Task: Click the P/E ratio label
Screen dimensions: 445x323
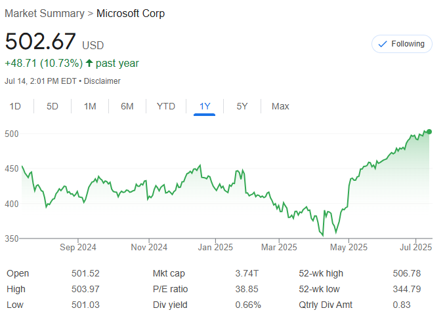Action: (x=170, y=289)
